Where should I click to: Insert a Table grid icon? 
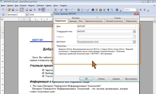[x=82, y=10]
